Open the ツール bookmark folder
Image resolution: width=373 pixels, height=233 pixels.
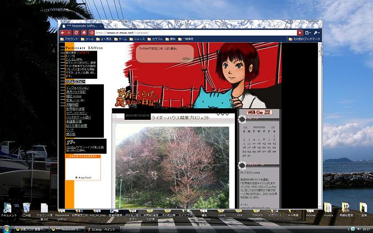[87, 39]
